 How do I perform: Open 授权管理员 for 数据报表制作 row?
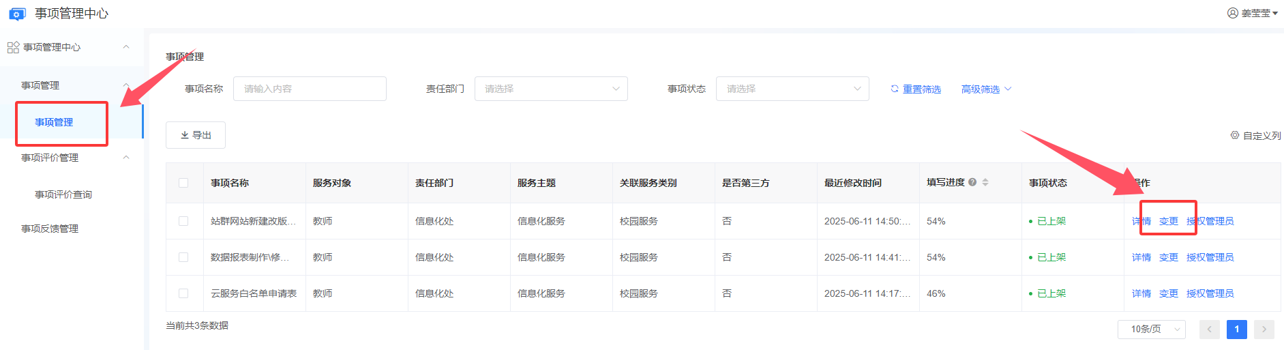point(1210,257)
